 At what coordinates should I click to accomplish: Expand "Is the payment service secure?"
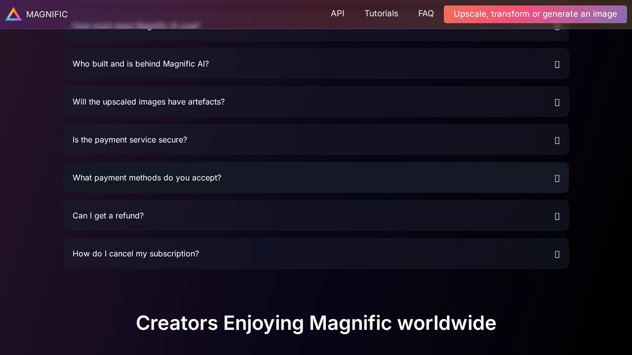click(x=316, y=140)
